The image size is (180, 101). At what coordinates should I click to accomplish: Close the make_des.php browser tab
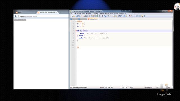coord(57,13)
